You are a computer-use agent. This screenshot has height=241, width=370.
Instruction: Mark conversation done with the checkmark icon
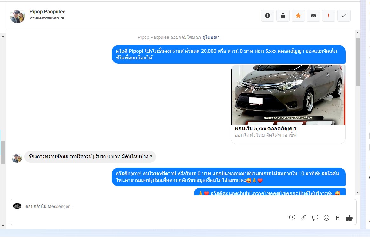344,16
